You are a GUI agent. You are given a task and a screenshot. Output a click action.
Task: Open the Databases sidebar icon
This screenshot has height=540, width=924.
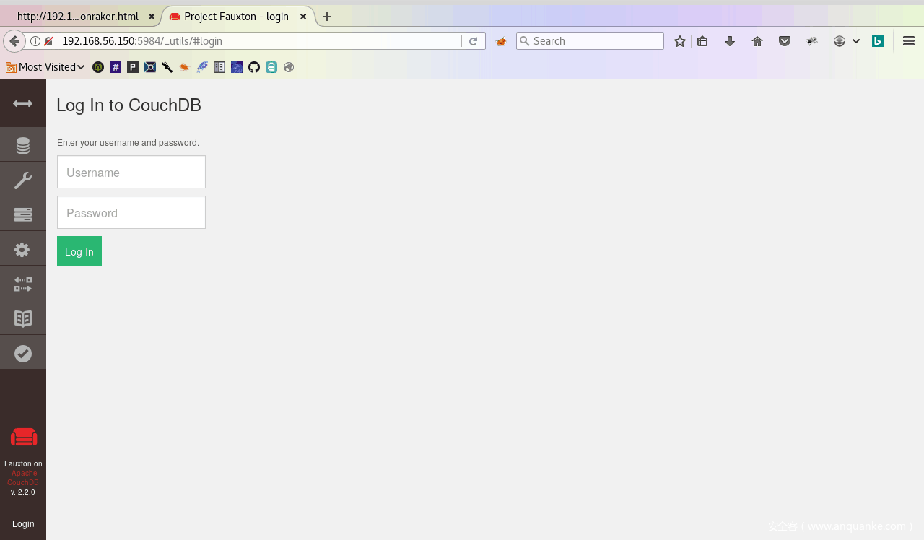(22, 145)
